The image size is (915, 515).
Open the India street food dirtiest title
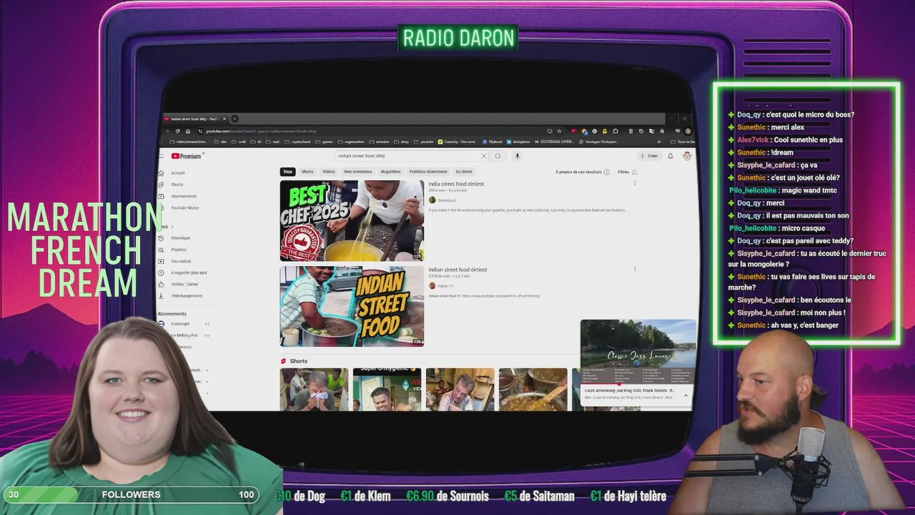(x=456, y=184)
